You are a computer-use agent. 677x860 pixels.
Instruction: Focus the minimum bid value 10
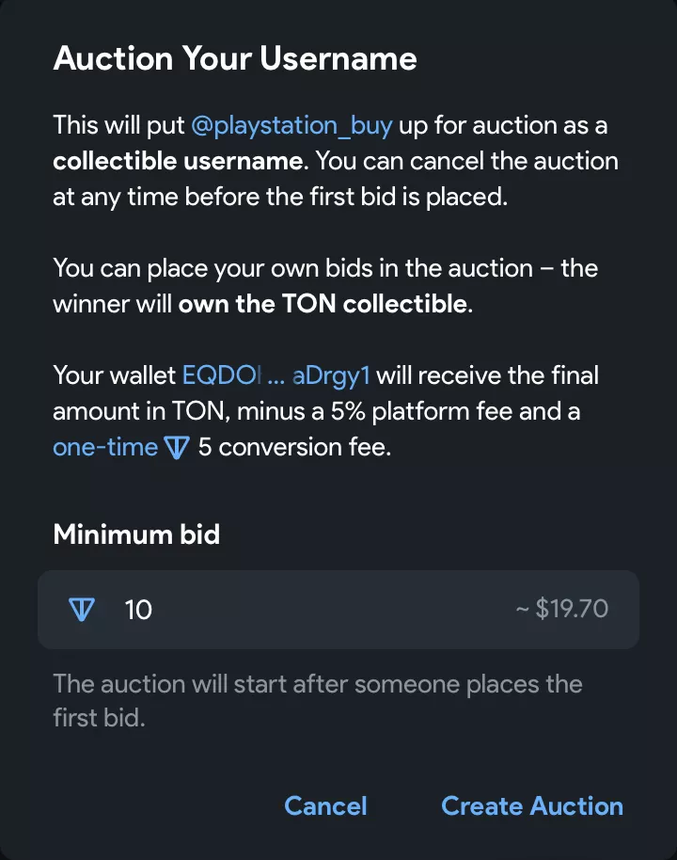coord(138,610)
